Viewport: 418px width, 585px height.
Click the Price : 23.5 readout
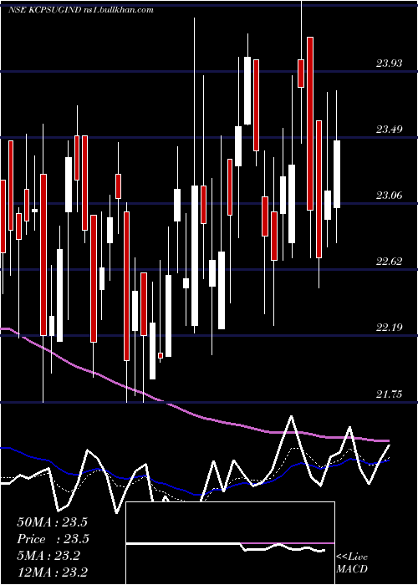point(53,539)
